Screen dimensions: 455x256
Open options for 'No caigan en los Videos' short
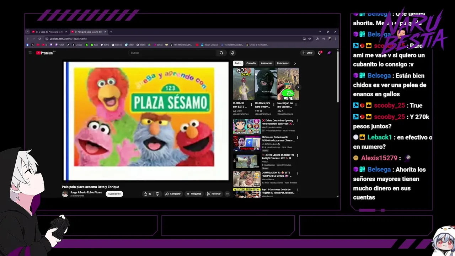pos(296,105)
